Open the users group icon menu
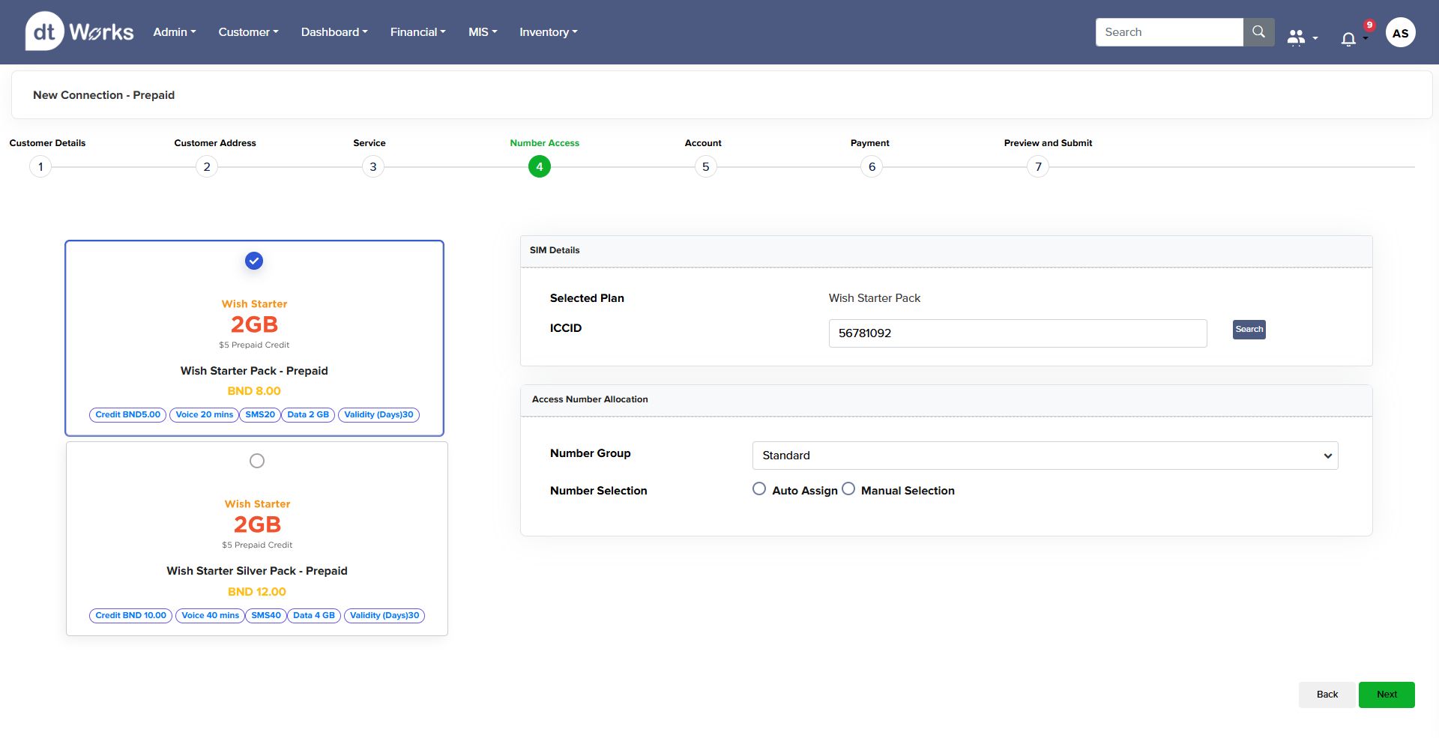Image resolution: width=1439 pixels, height=738 pixels. [1302, 37]
